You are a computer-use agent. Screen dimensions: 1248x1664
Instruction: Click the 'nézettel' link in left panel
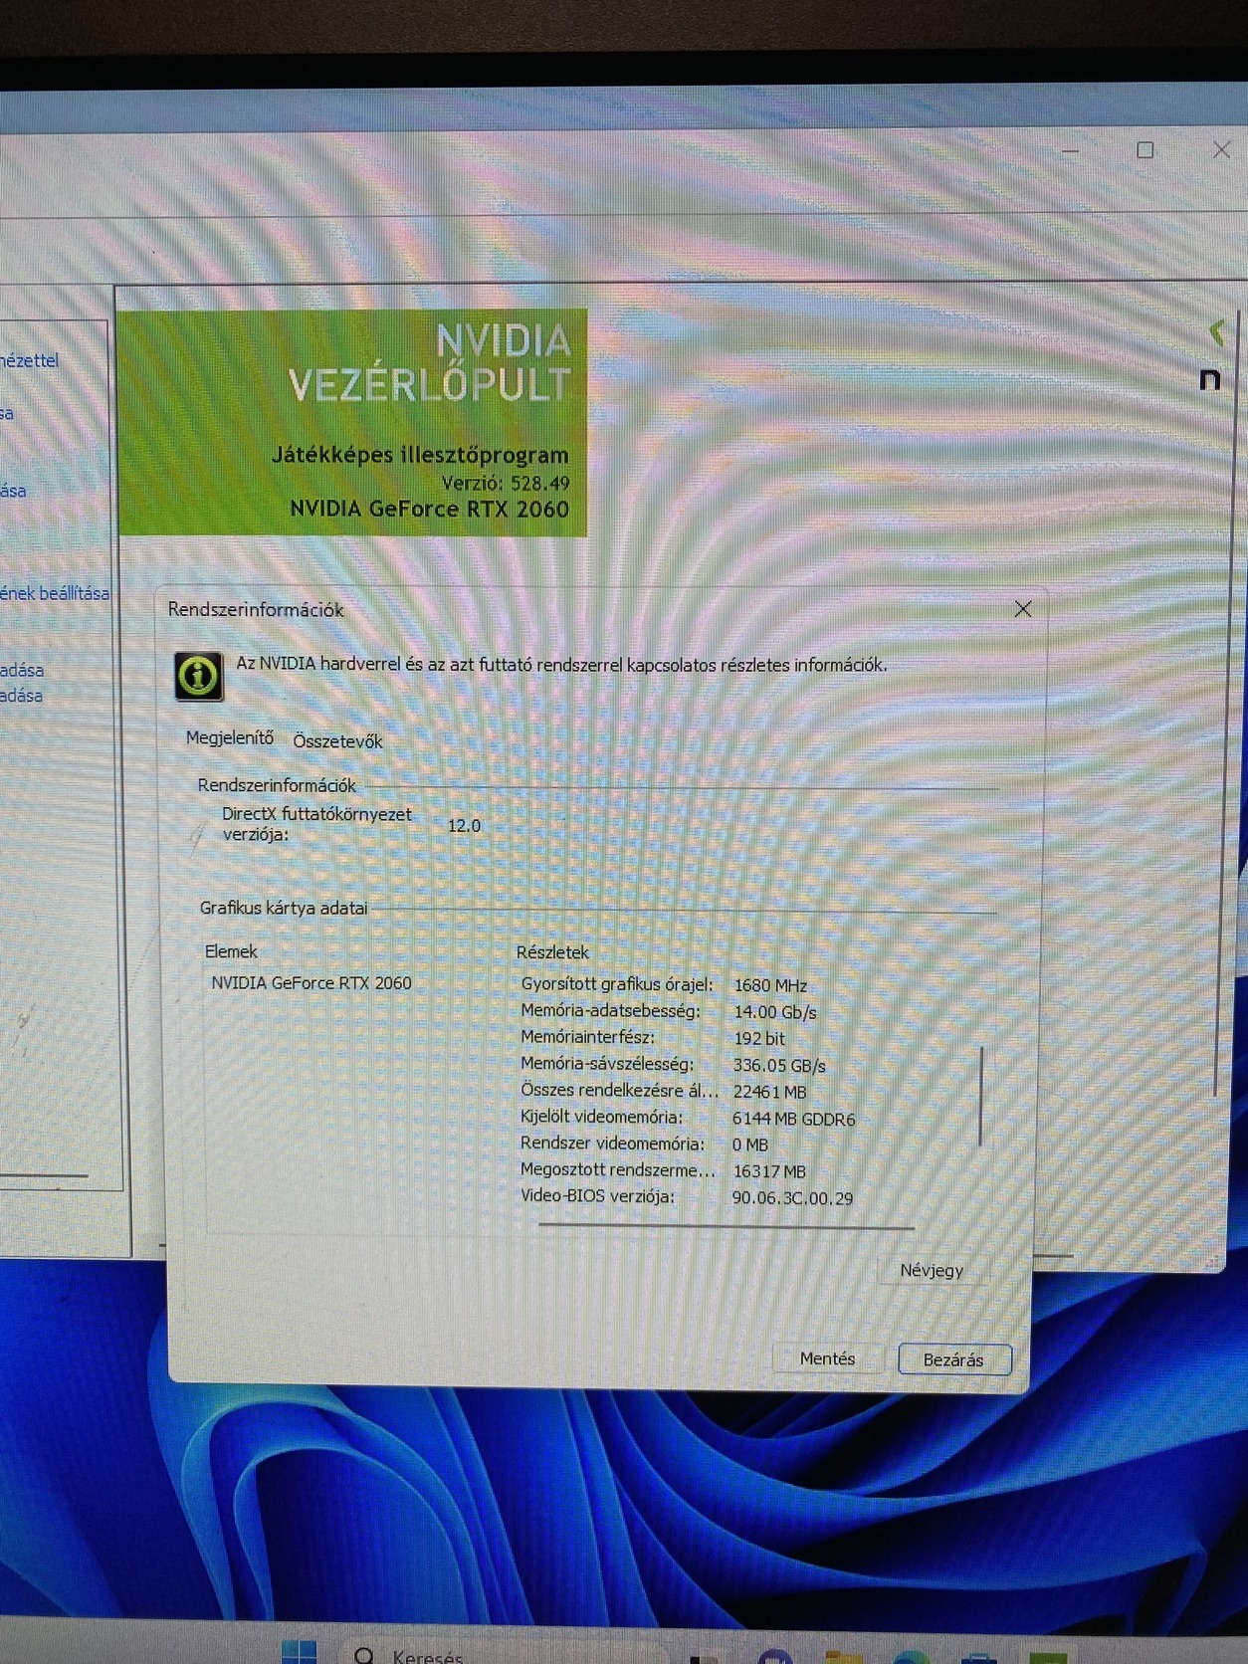click(30, 360)
